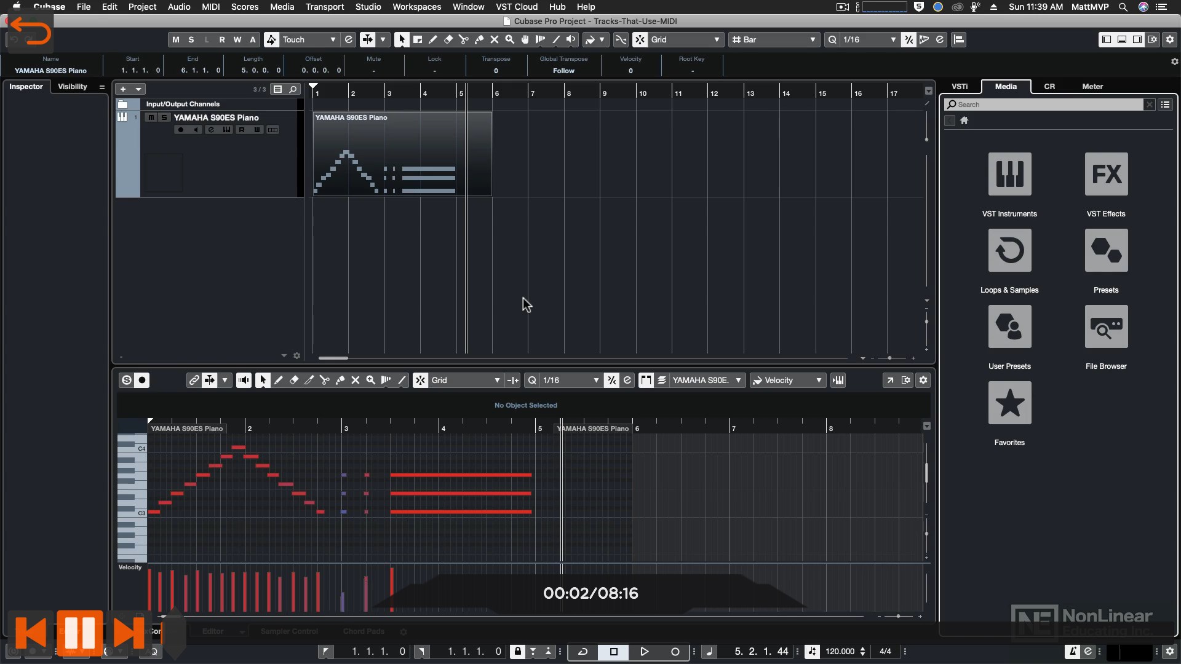Select the Draw pencil tool in the project toolbar

(433, 39)
